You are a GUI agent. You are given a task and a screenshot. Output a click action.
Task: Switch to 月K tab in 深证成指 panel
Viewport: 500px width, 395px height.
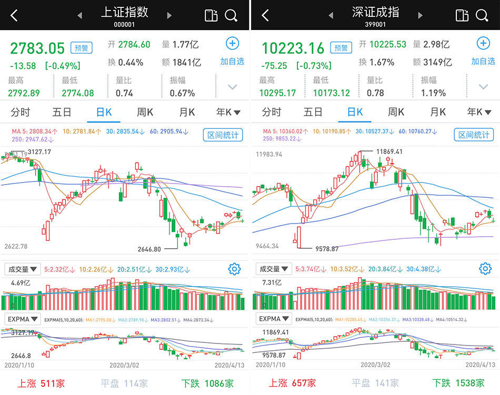point(438,112)
